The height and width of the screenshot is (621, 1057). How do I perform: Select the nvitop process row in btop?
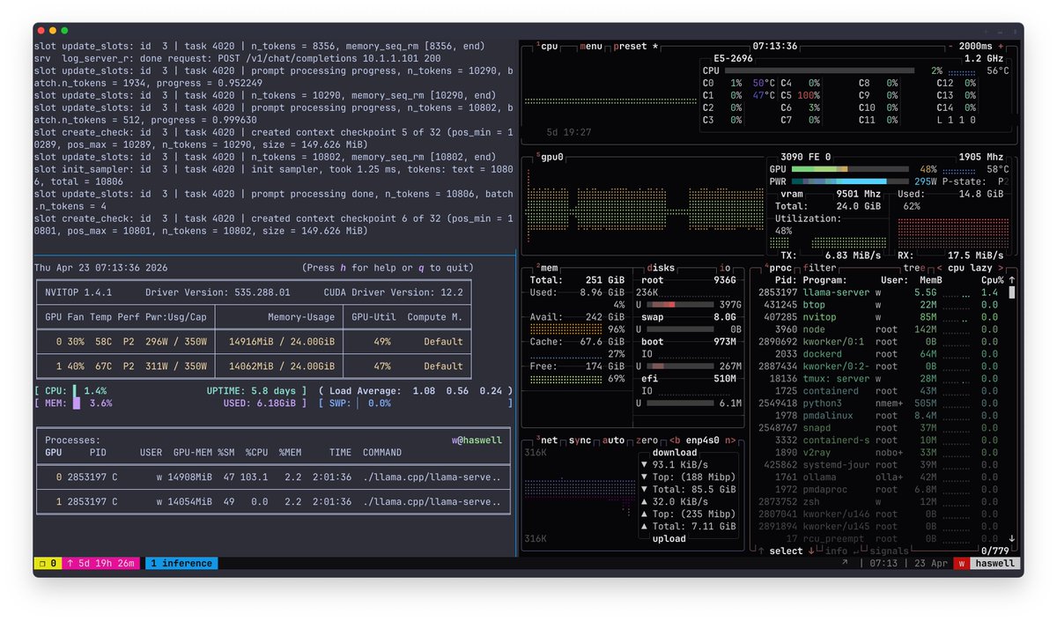pyautogui.click(x=877, y=316)
